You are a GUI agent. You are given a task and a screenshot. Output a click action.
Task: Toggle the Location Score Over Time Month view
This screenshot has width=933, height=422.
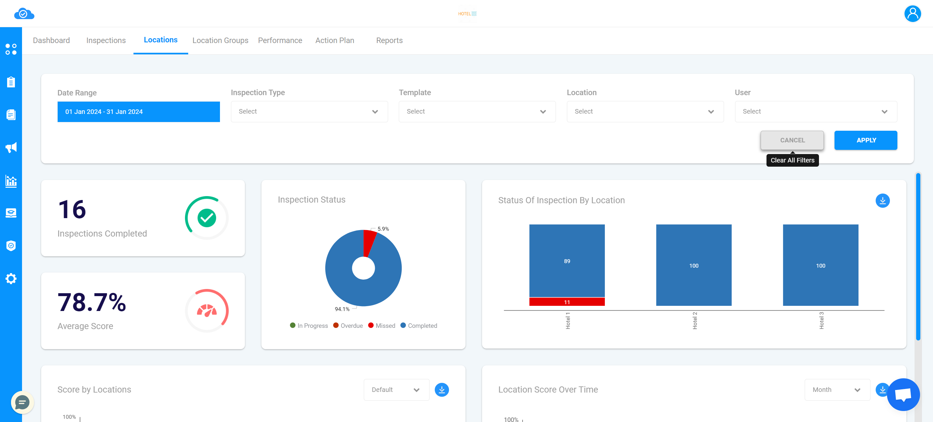(x=836, y=390)
